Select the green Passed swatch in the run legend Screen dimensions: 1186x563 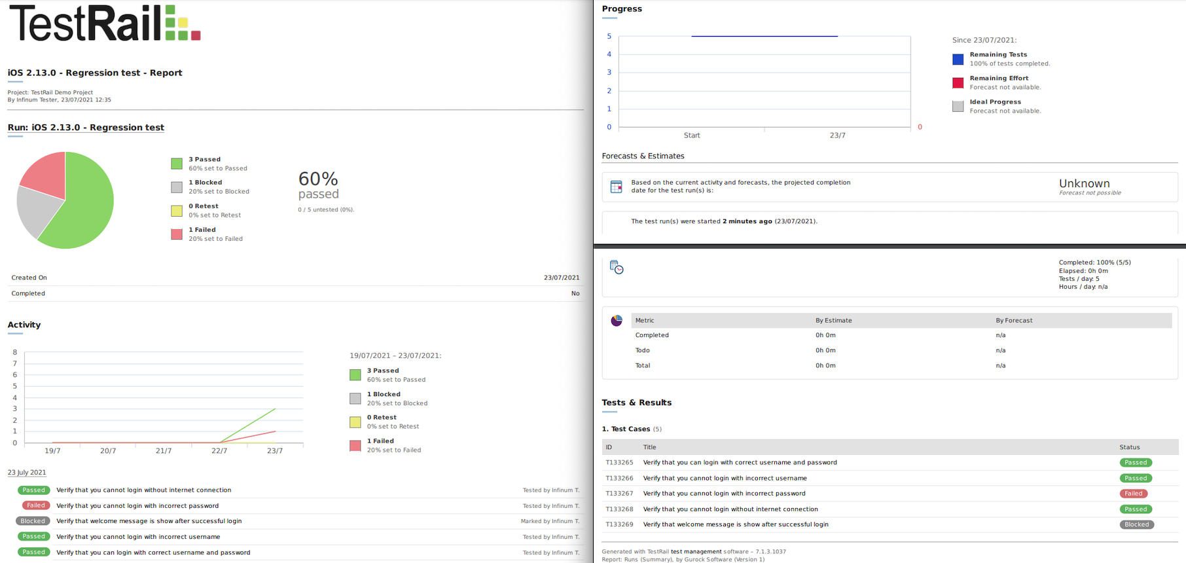(x=177, y=164)
